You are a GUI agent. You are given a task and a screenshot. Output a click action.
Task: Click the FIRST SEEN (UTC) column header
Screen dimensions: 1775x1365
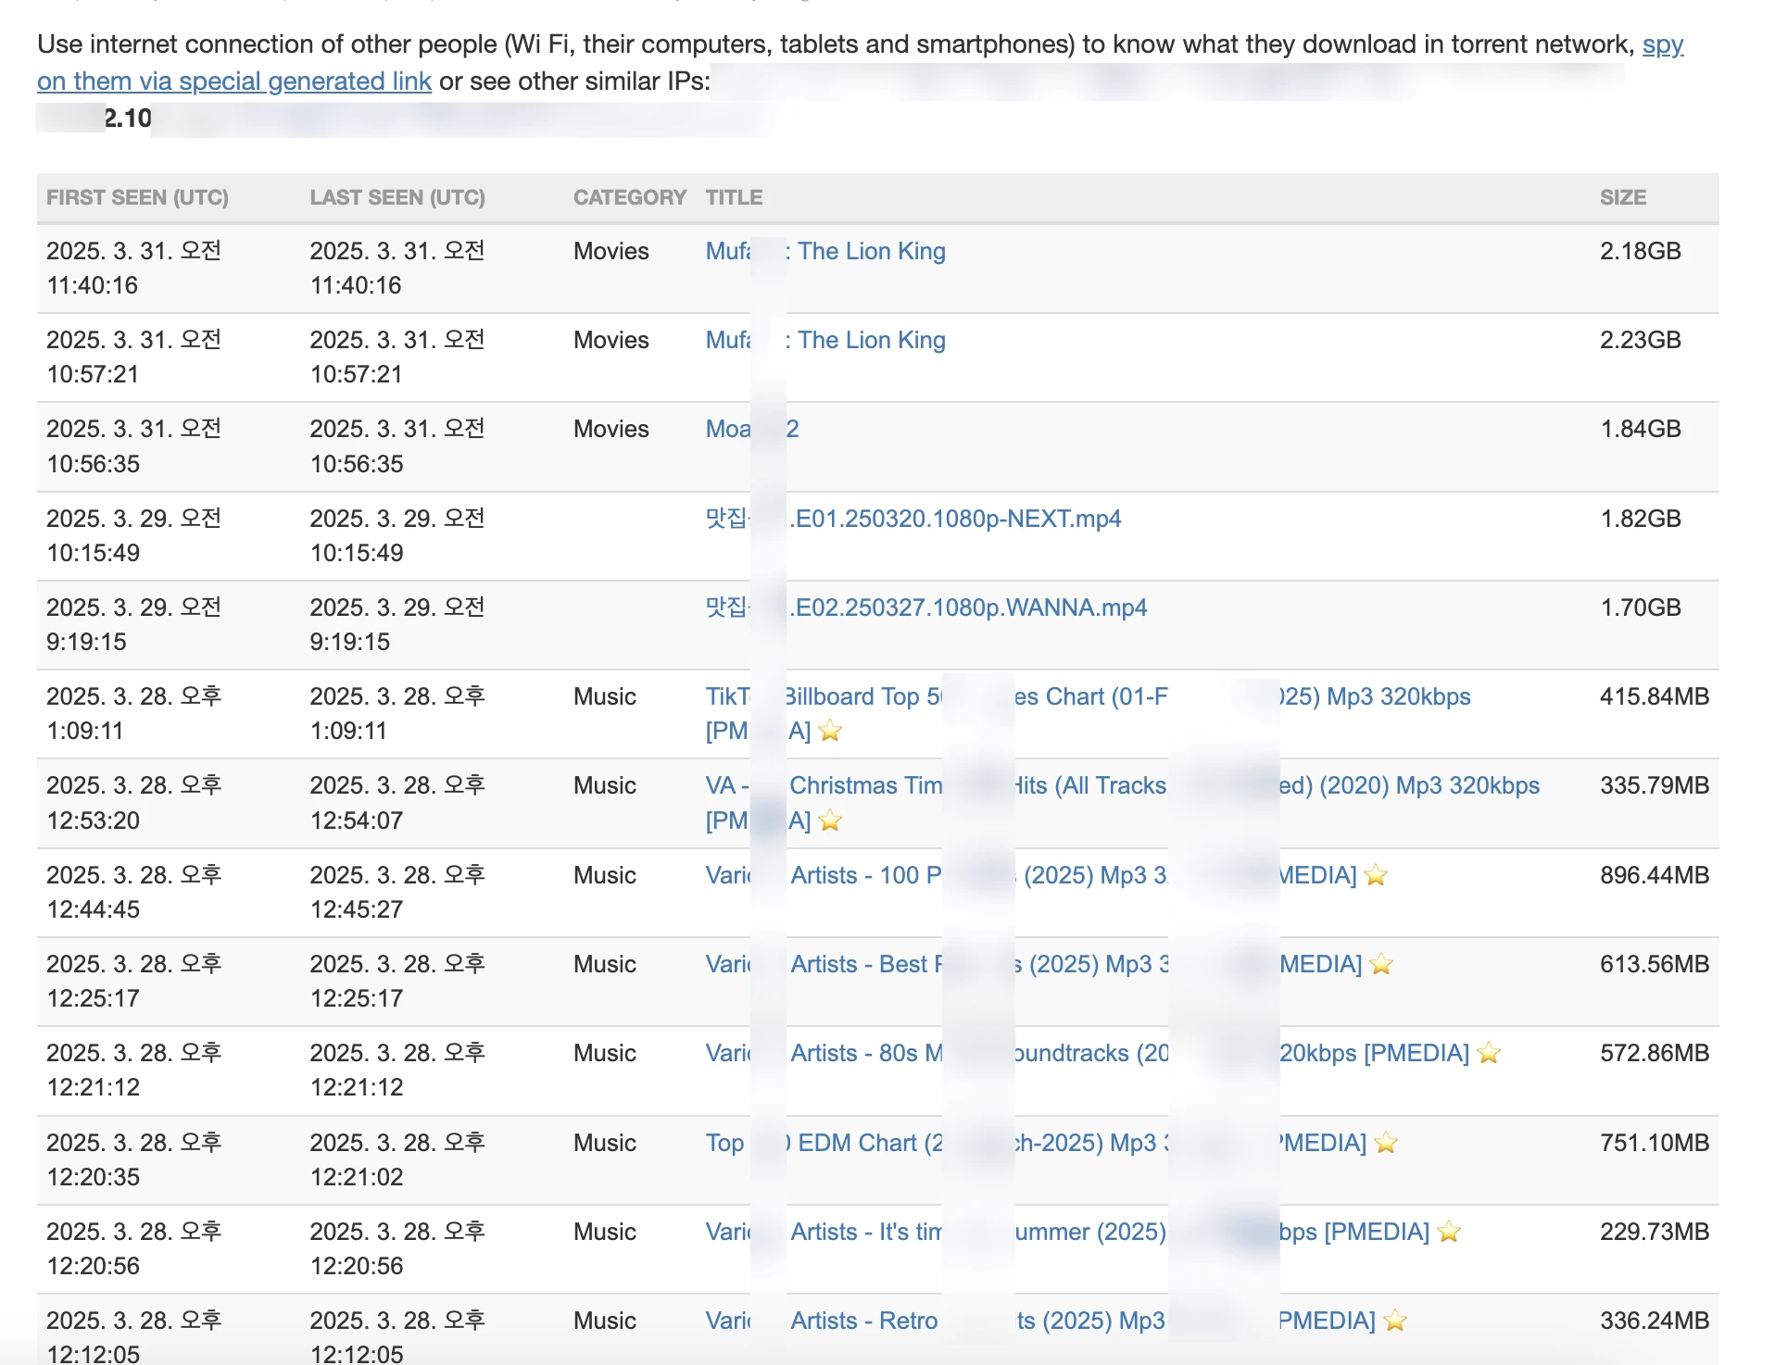[137, 197]
